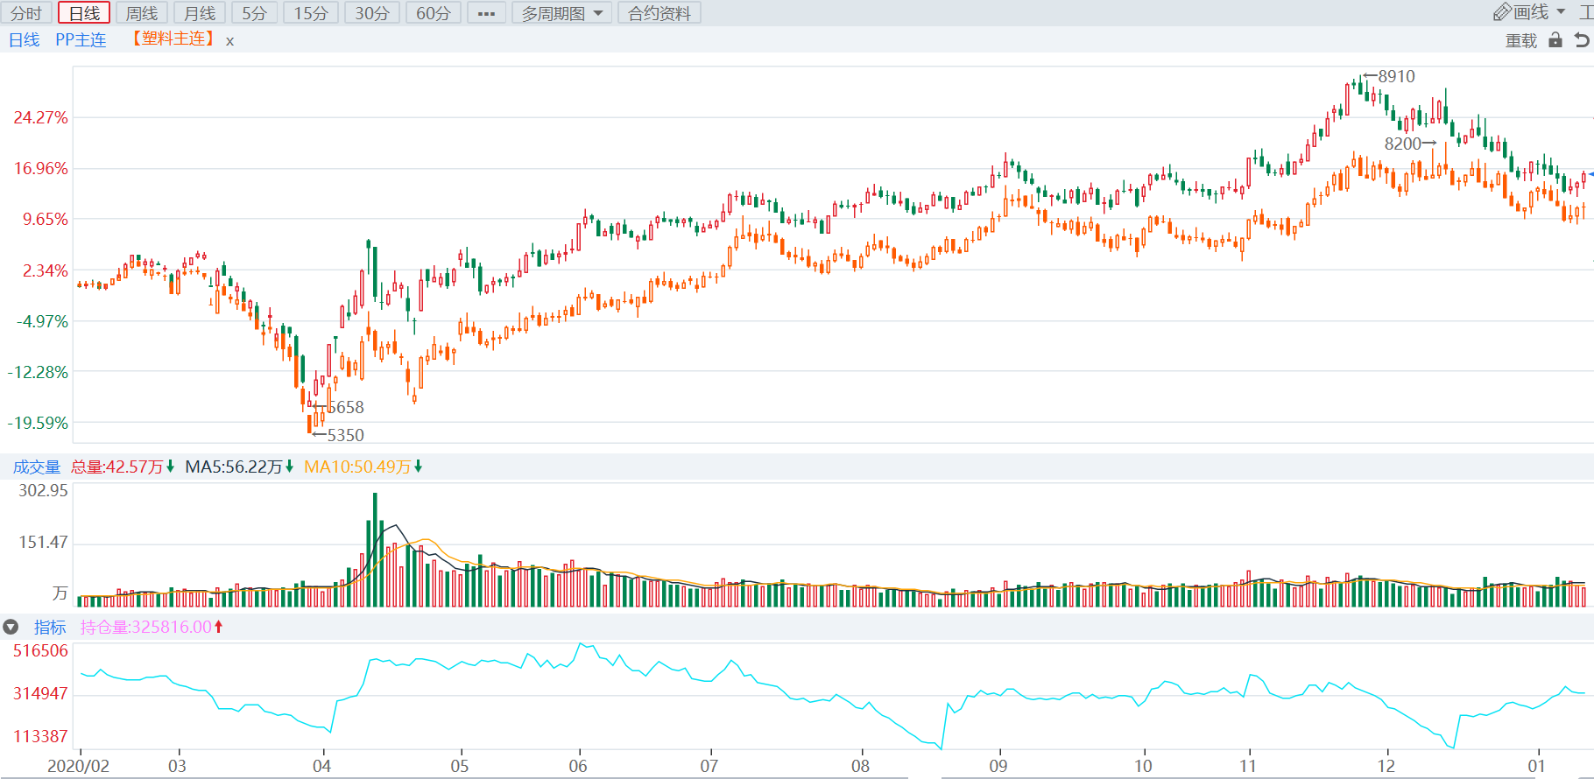Click the 9.65% axis label
Screen dimensions: 1594x779
pyautogui.click(x=45, y=219)
